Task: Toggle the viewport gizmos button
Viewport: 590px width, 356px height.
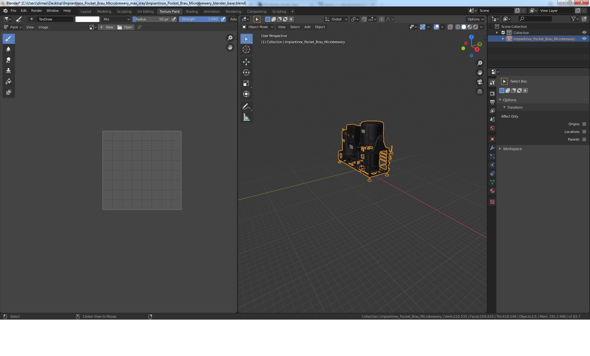Action: pyautogui.click(x=422, y=27)
